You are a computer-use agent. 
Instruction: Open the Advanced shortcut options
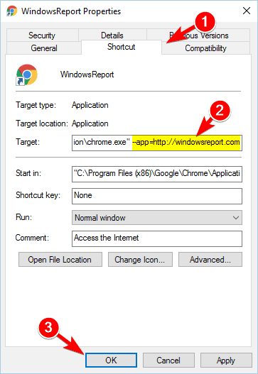(210, 260)
